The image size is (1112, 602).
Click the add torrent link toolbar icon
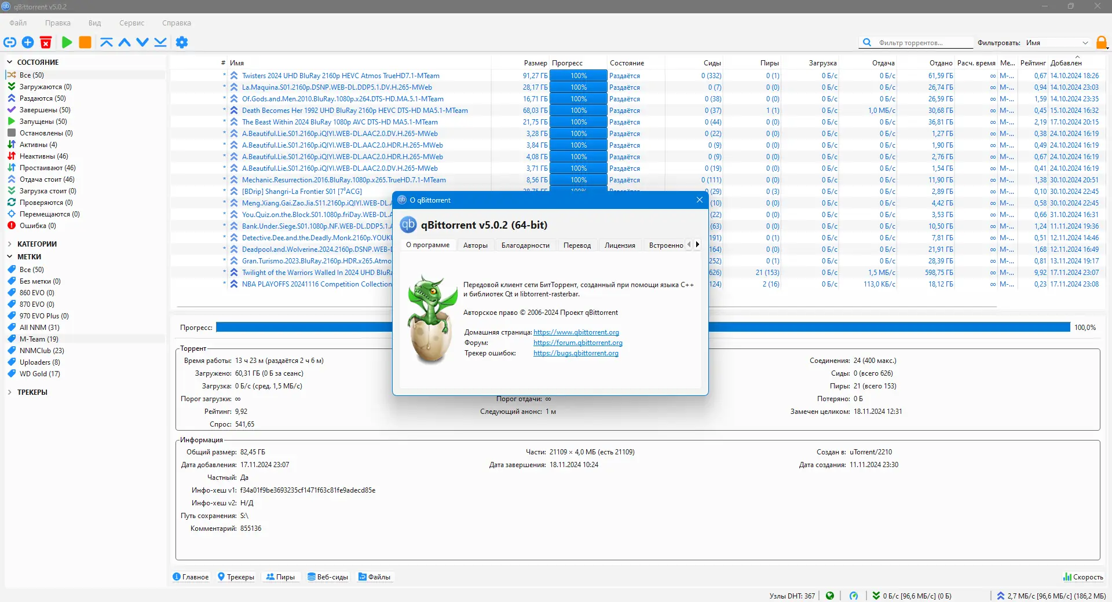(x=10, y=42)
